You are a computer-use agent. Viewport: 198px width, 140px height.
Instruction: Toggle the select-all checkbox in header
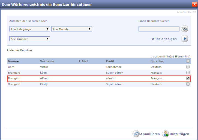(x=188, y=61)
